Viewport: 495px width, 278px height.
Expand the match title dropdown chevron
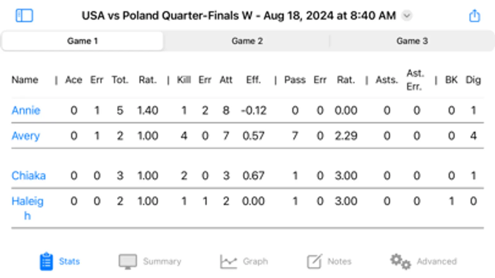407,15
